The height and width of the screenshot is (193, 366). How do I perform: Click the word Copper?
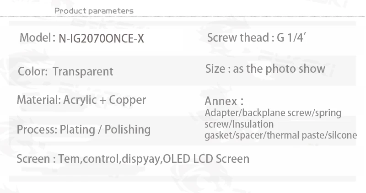click(x=128, y=100)
